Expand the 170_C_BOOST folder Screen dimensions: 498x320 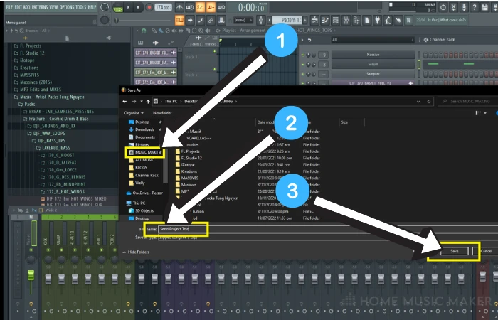point(58,155)
